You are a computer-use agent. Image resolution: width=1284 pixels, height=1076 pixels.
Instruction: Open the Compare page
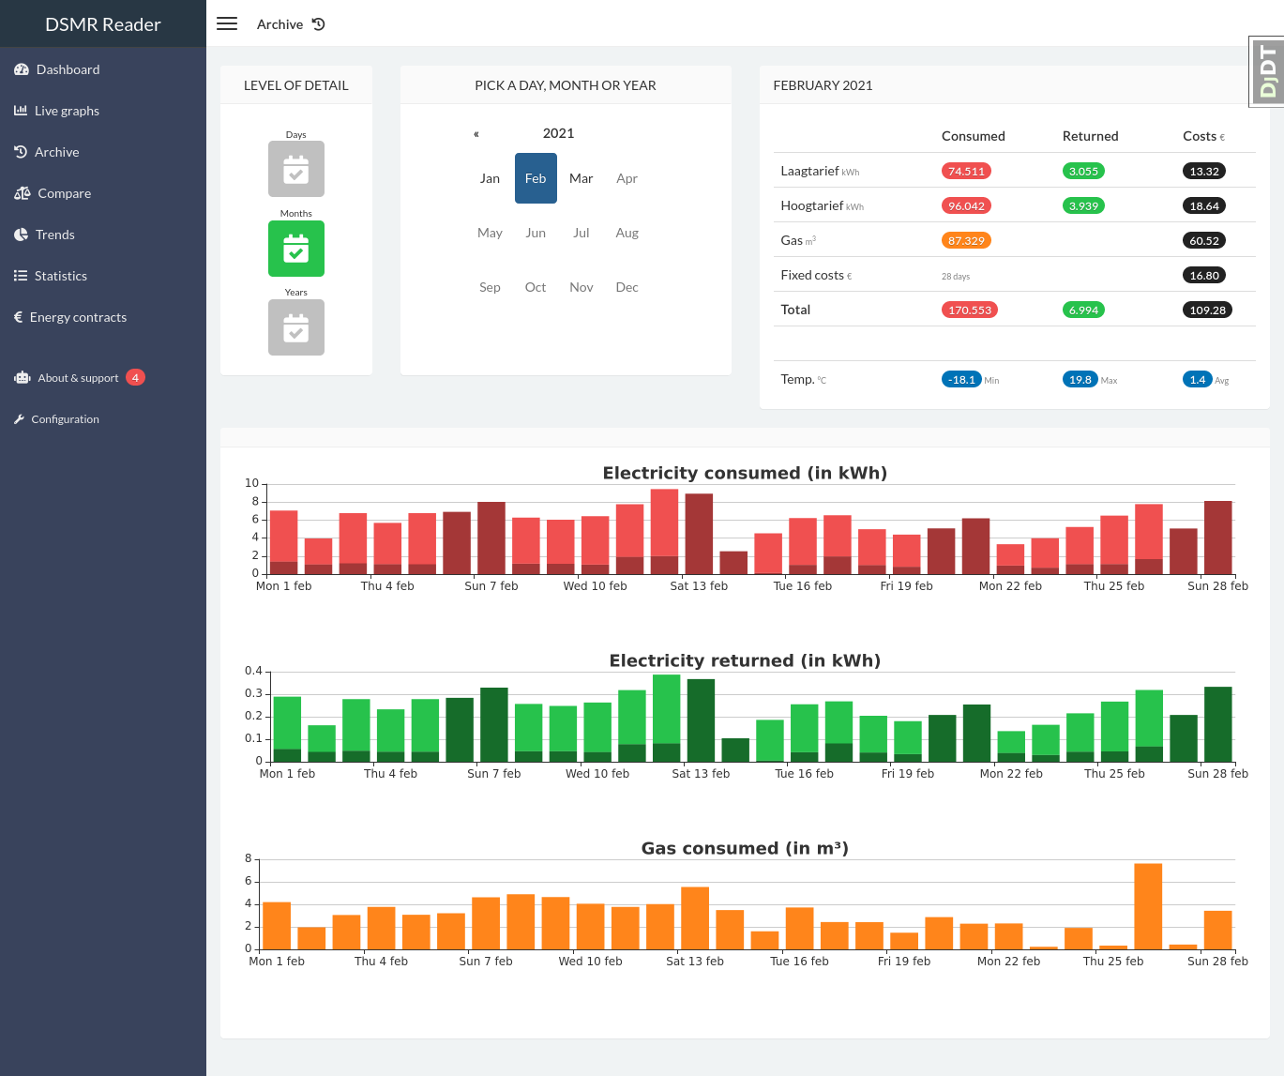coord(103,193)
